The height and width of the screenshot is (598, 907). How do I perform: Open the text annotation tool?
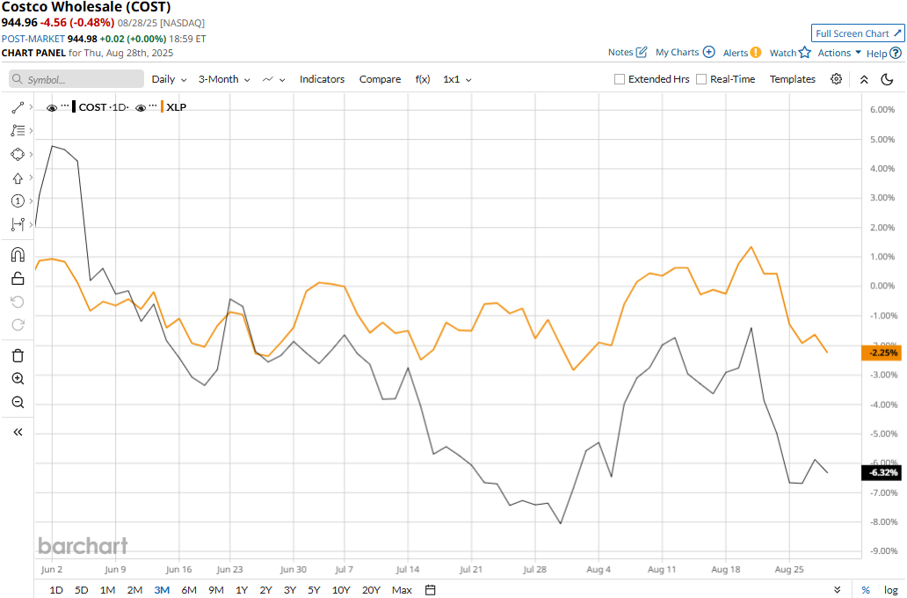click(x=18, y=131)
